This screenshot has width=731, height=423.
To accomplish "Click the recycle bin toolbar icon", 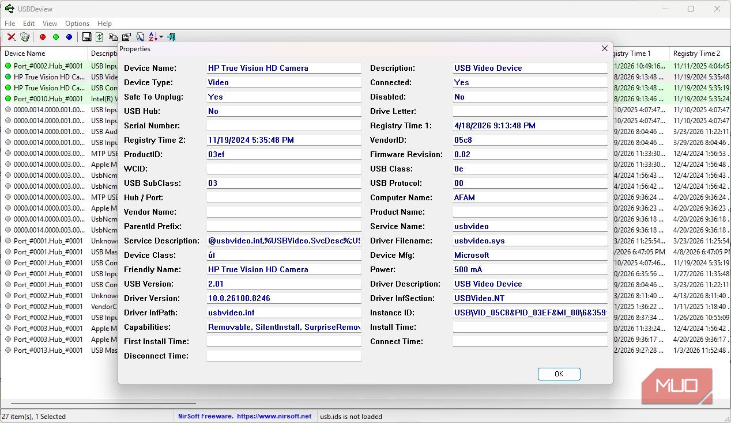I will click(x=25, y=37).
